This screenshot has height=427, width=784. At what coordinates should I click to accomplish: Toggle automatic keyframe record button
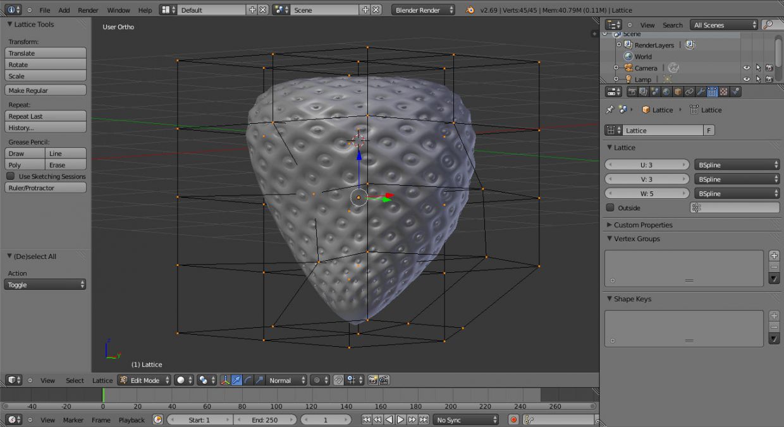click(513, 420)
